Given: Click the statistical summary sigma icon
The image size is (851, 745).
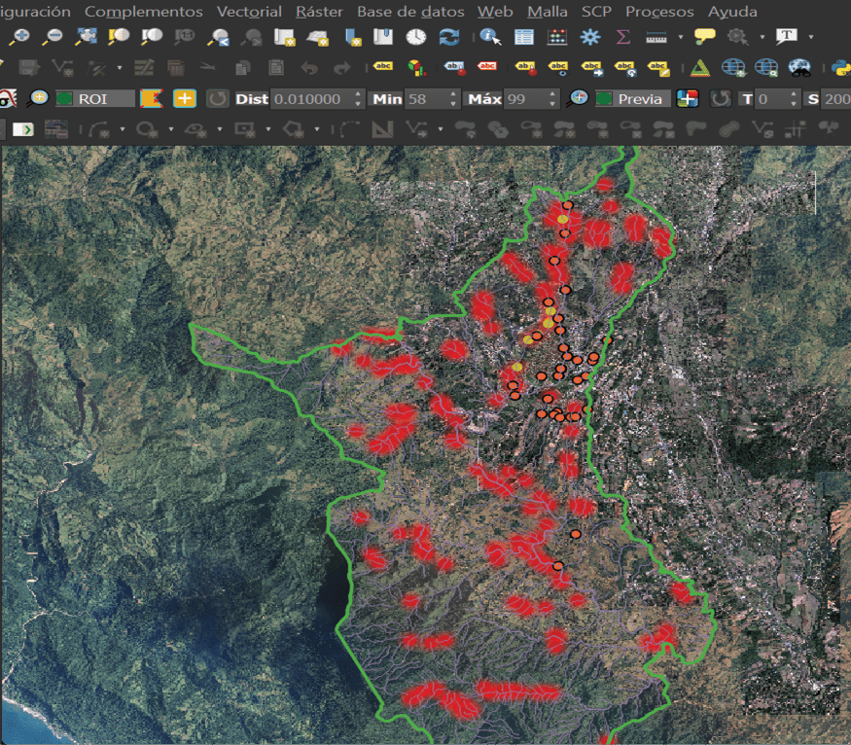Looking at the screenshot, I should pyautogui.click(x=623, y=37).
